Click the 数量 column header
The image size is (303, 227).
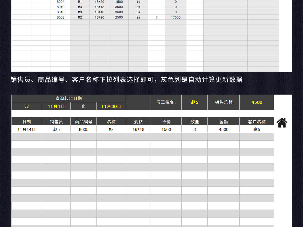point(194,121)
